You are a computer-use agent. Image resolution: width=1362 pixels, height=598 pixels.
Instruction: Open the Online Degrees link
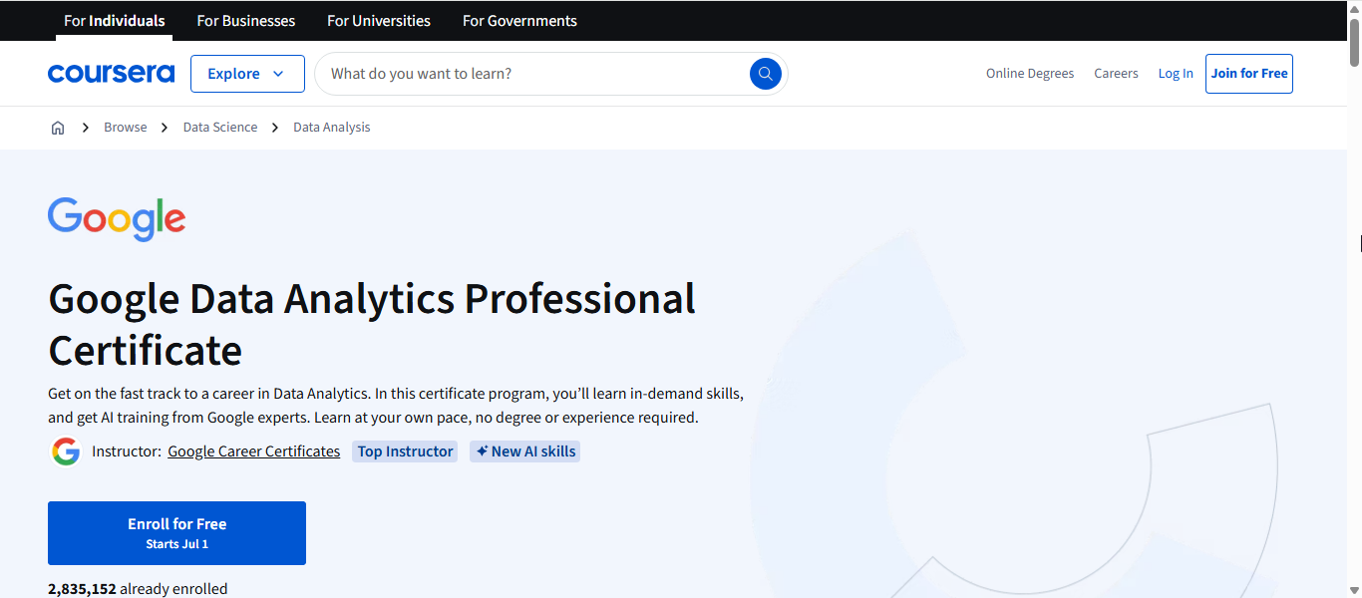(x=1030, y=74)
